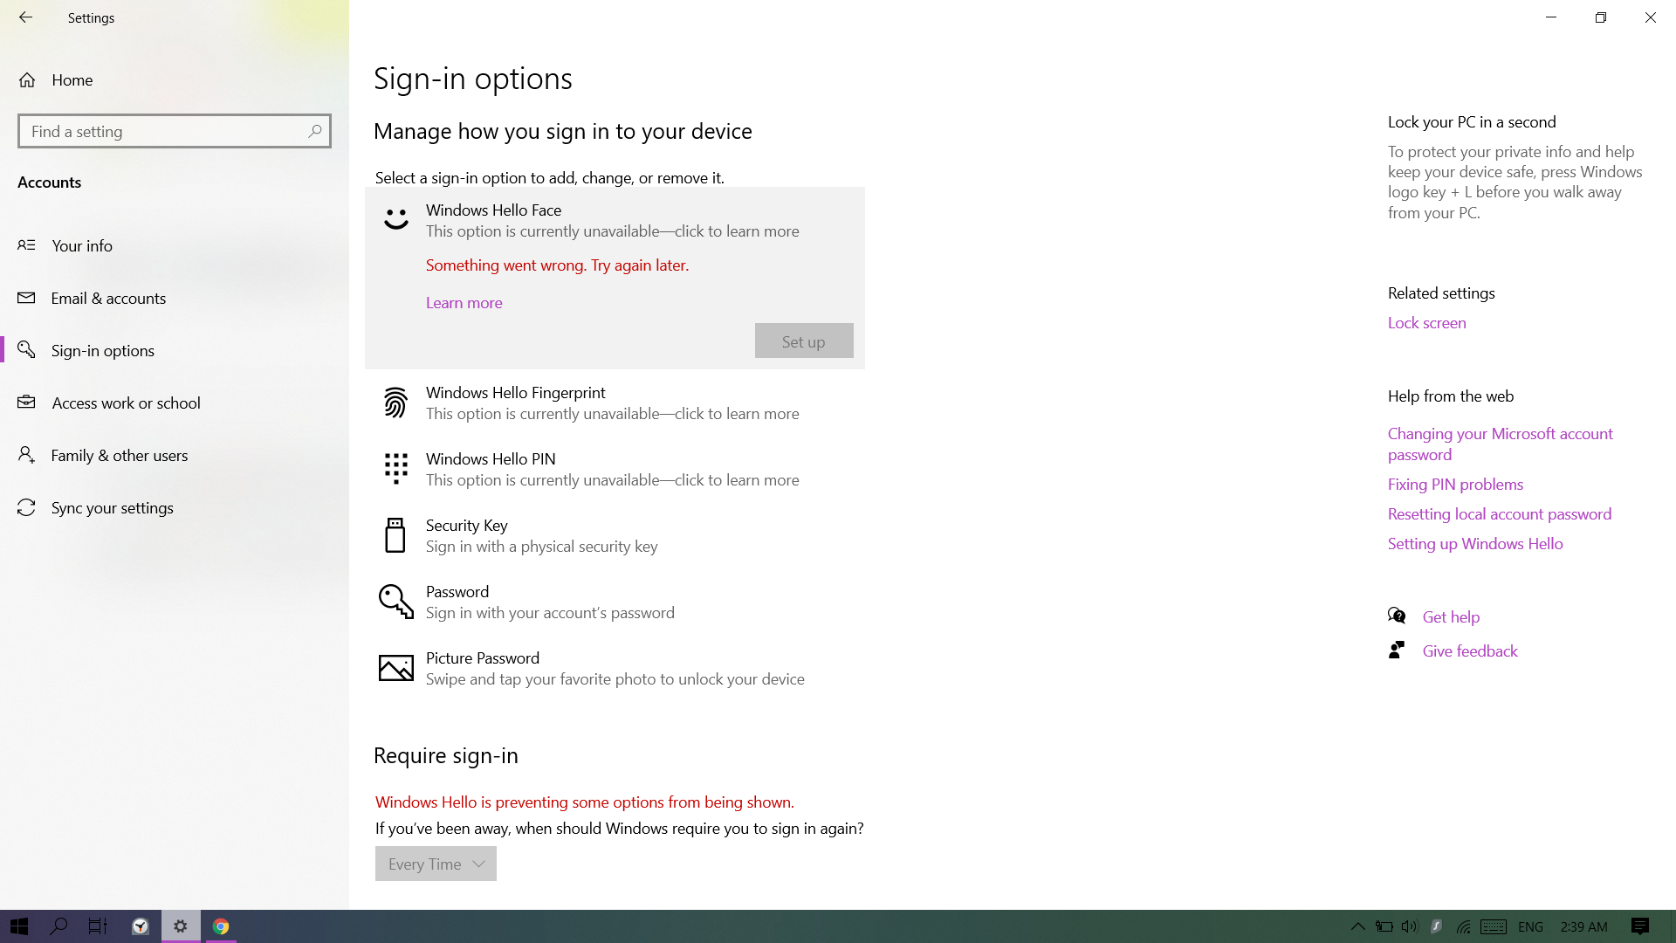
Task: Click the Get help link
Action: click(1451, 616)
